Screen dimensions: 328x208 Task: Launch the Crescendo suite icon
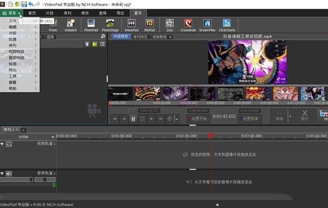click(188, 25)
